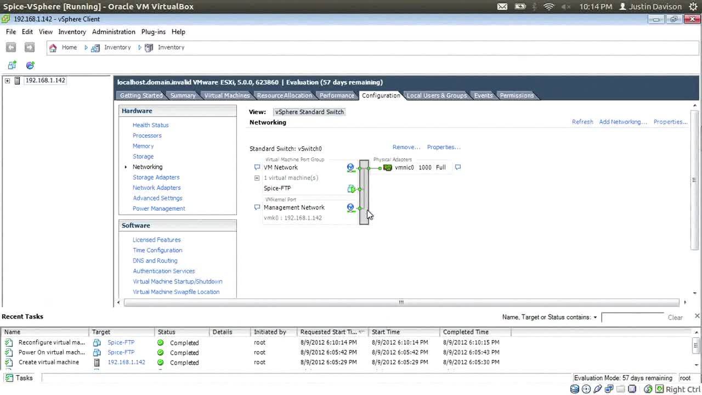Viewport: 702px width, 395px height.
Task: Click the vSwitch0 Remove... link
Action: tap(406, 147)
